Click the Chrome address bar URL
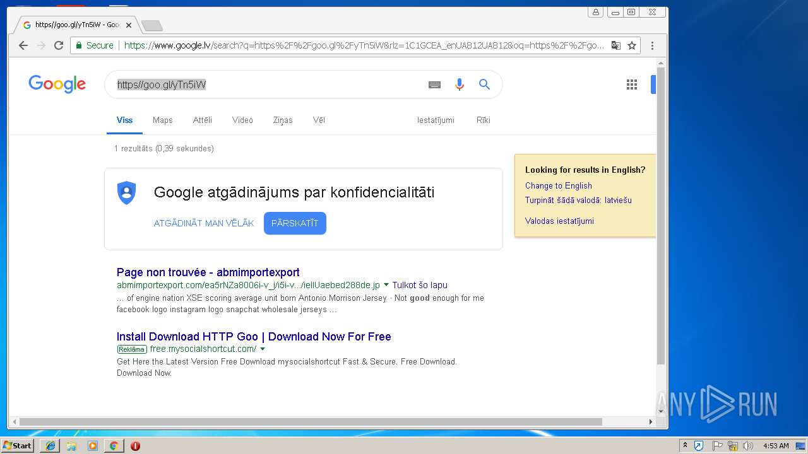This screenshot has height=454, width=808. click(x=364, y=45)
